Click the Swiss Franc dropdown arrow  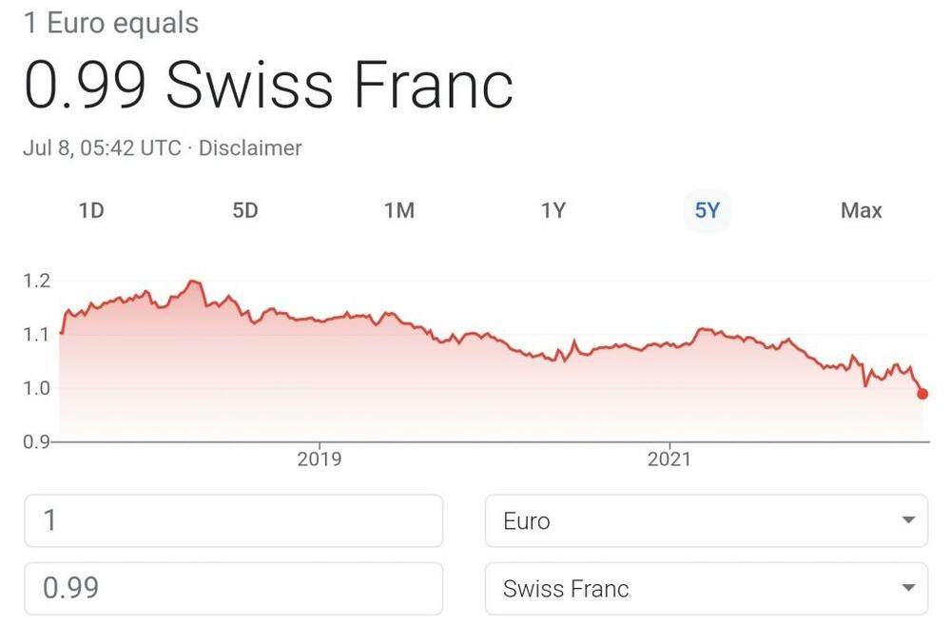(x=908, y=589)
